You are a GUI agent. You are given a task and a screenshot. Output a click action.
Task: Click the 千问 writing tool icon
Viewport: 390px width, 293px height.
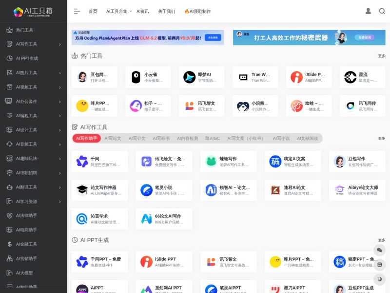point(82,162)
